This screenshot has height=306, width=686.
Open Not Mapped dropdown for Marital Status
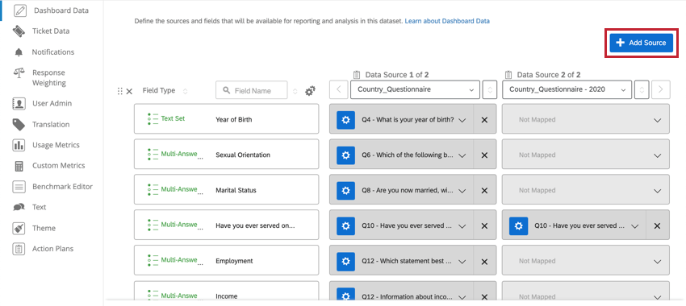(586, 190)
